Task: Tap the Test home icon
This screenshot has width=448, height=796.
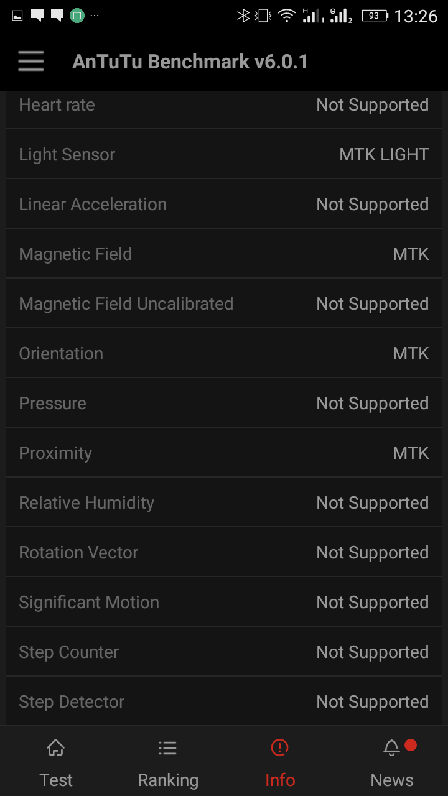Action: coord(56,748)
